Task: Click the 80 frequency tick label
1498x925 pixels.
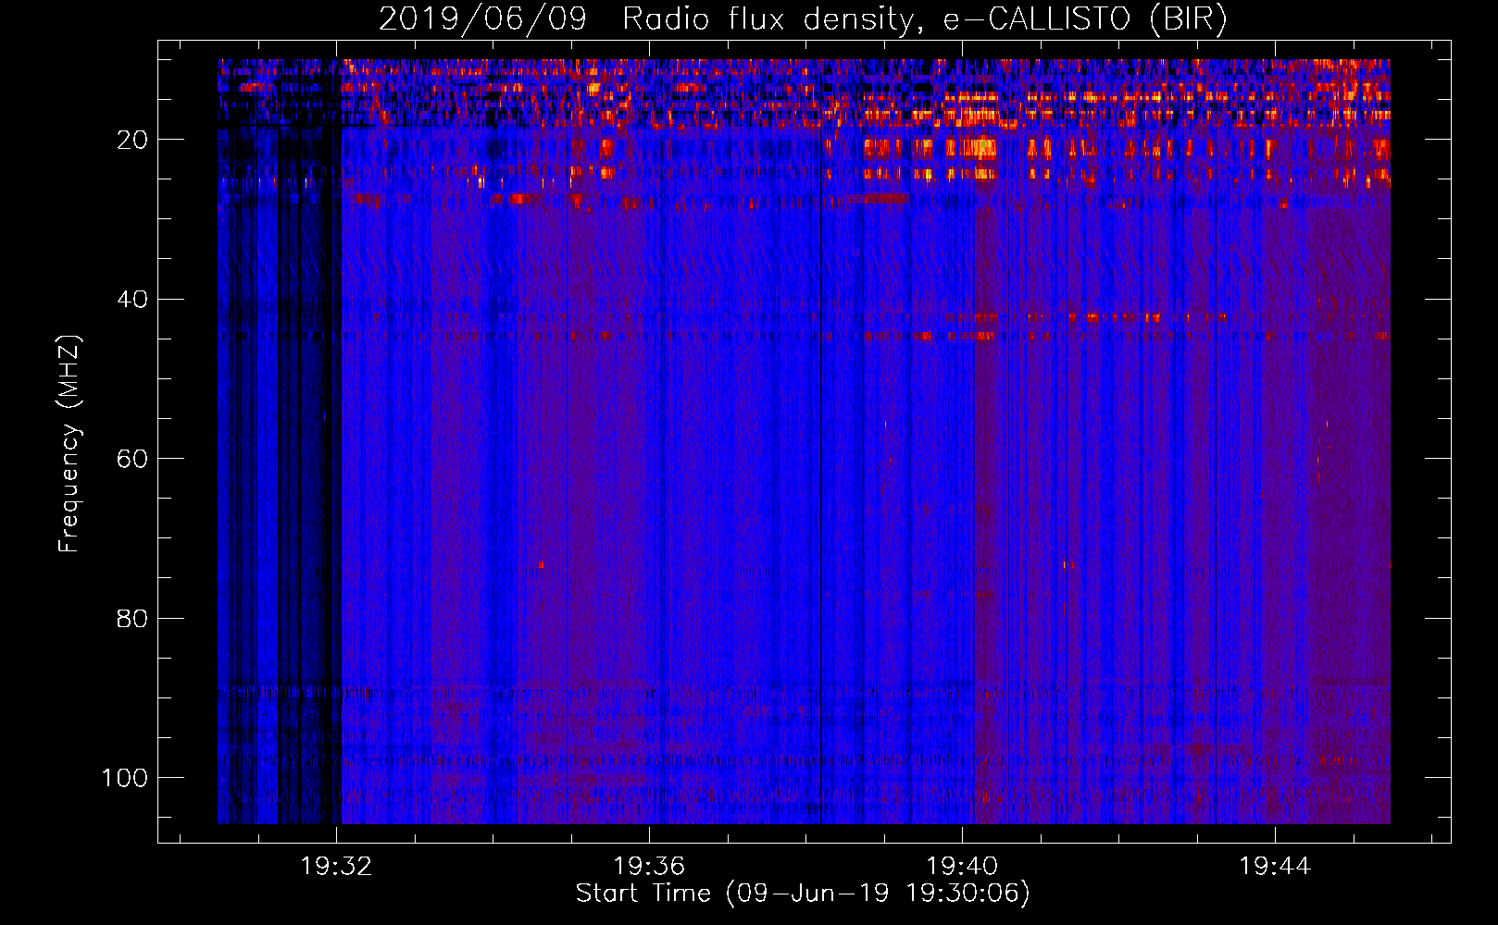Action: pos(132,618)
